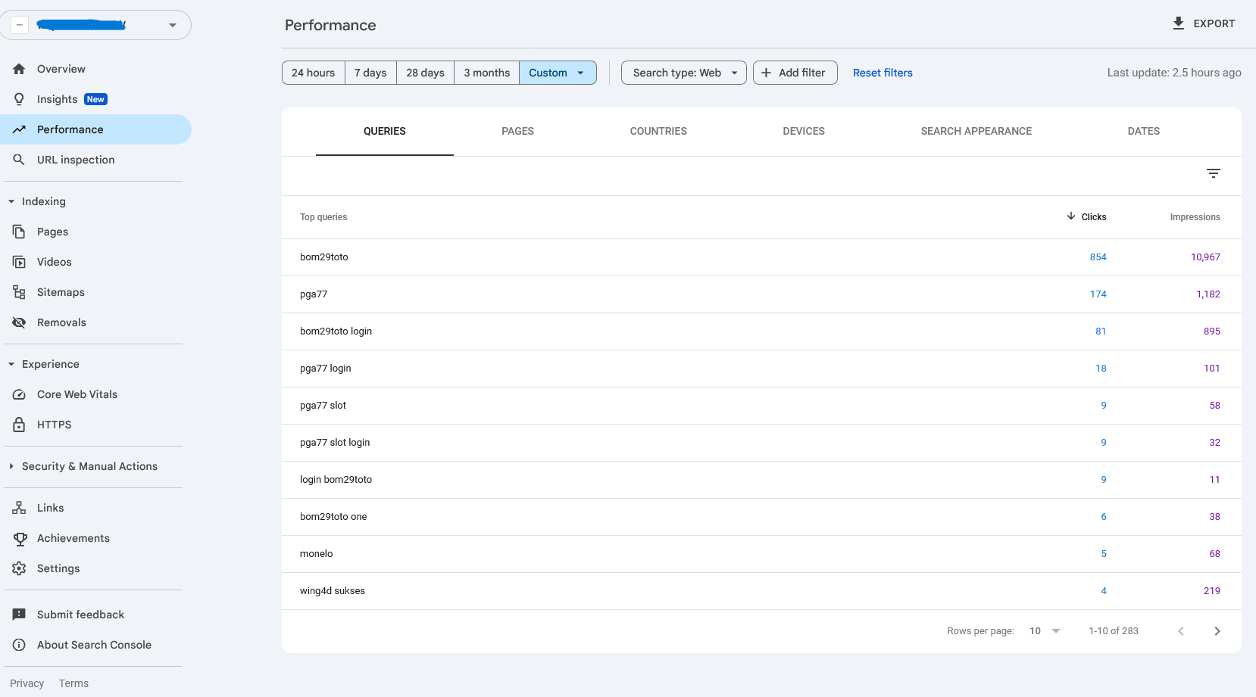Viewport: 1256px width, 697px height.
Task: Toggle the 28 days date range
Action: coord(425,72)
